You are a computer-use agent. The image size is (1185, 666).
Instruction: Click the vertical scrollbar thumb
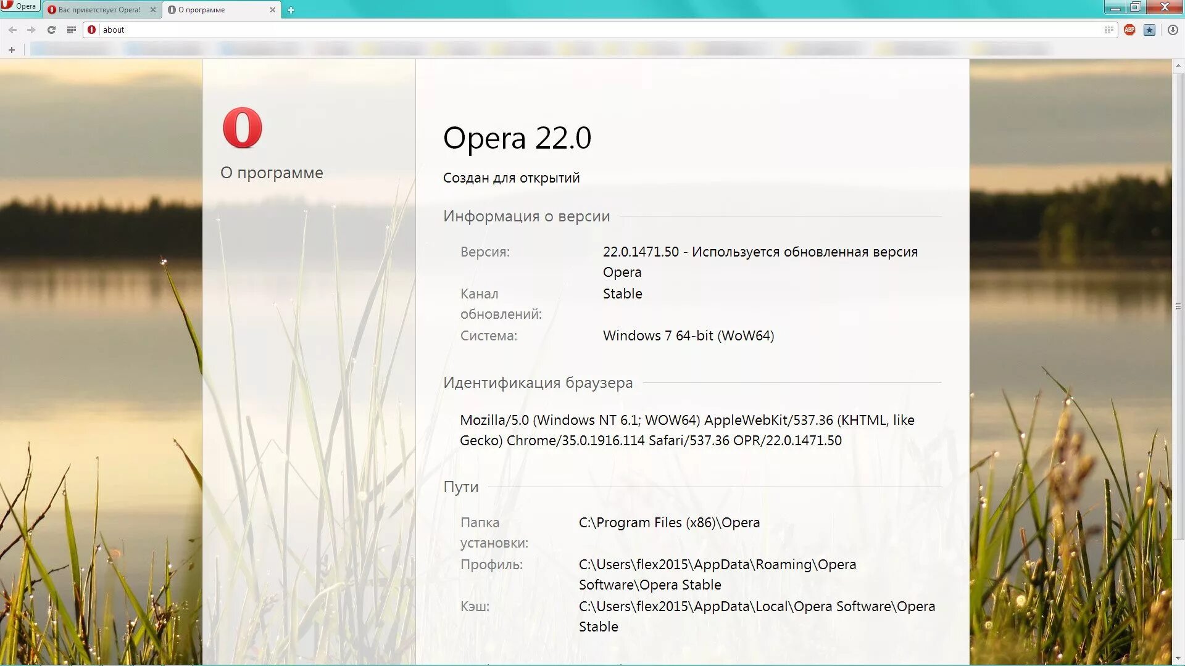click(1178, 306)
